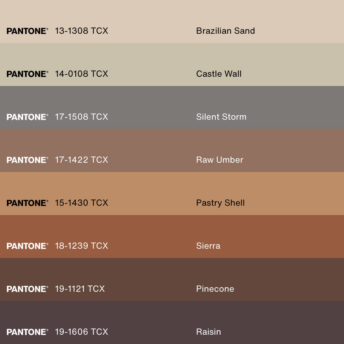Screen dimensions: 344x344
Task: Select the 18-1239 TCX code text
Action: point(82,246)
